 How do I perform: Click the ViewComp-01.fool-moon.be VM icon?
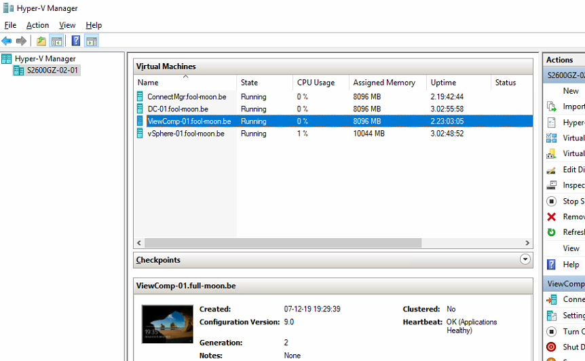pos(140,121)
